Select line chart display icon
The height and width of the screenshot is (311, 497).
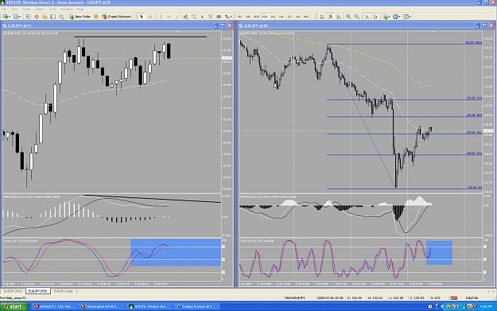[339, 17]
